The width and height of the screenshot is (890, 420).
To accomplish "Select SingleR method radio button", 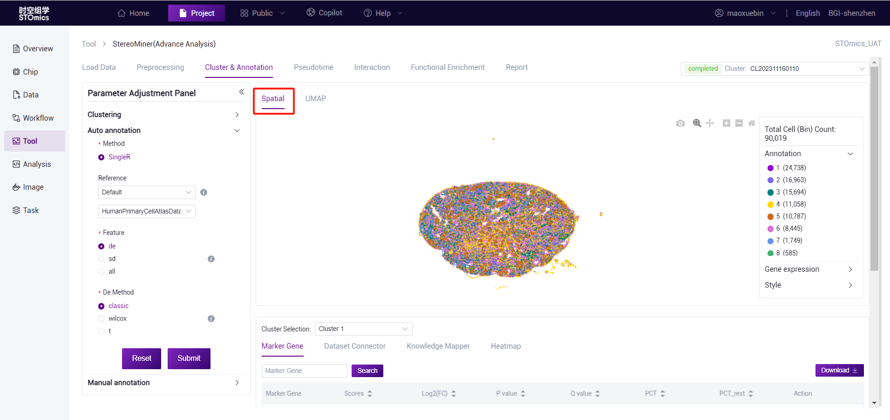I will coord(101,157).
